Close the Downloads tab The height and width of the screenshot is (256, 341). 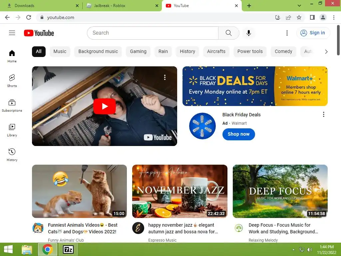(77, 6)
